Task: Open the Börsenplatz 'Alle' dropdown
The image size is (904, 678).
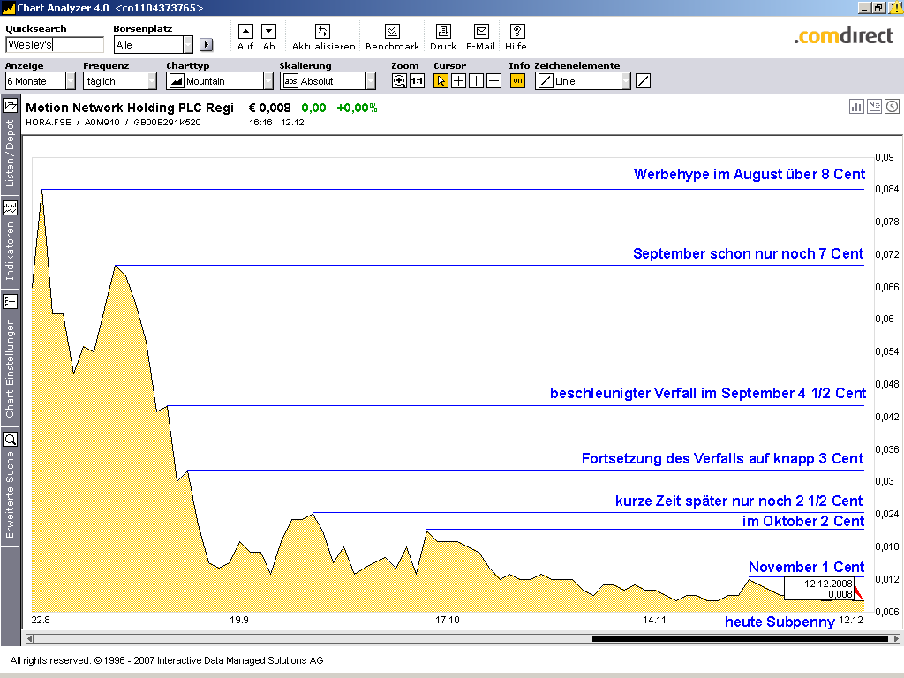Action: point(188,44)
